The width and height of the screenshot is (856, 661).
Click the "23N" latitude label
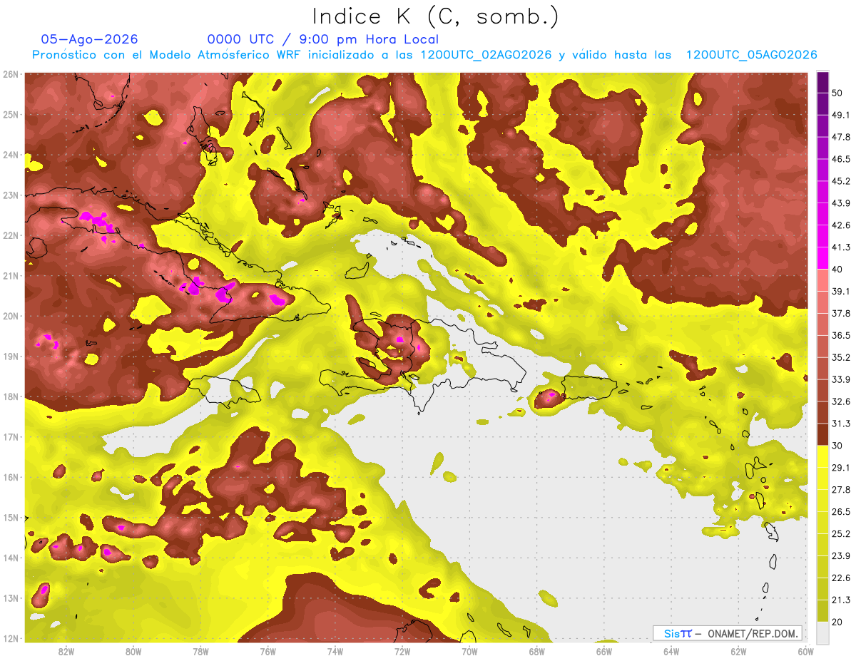click(x=11, y=195)
